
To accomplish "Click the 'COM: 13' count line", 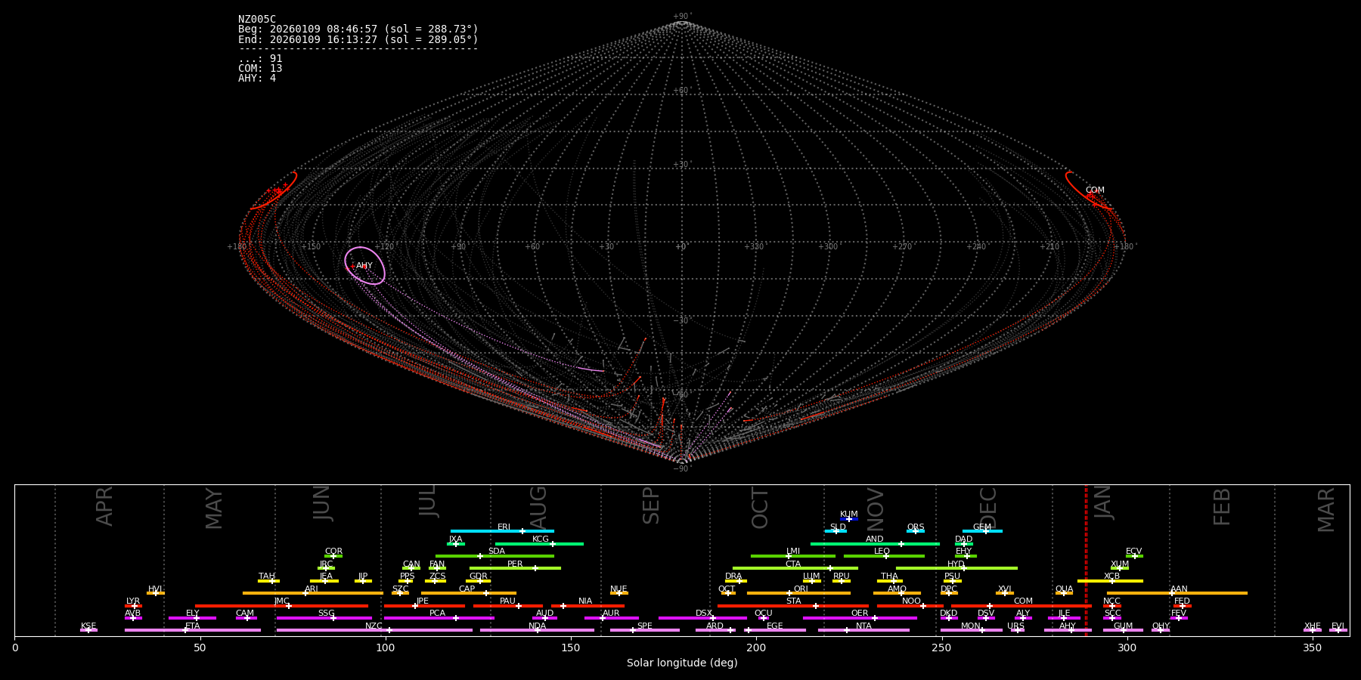I will [x=260, y=69].
